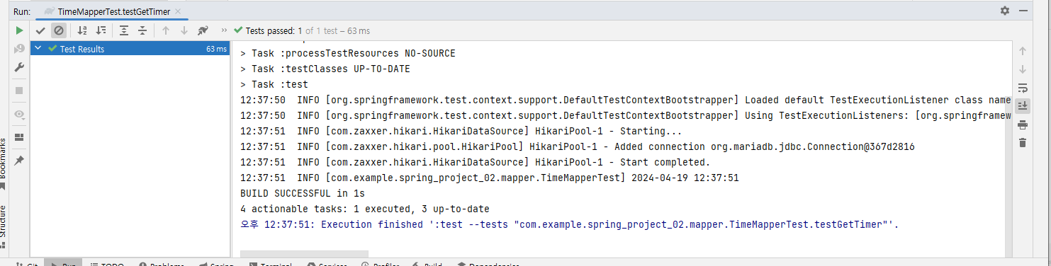Toggle scroll to end of console

1022,106
